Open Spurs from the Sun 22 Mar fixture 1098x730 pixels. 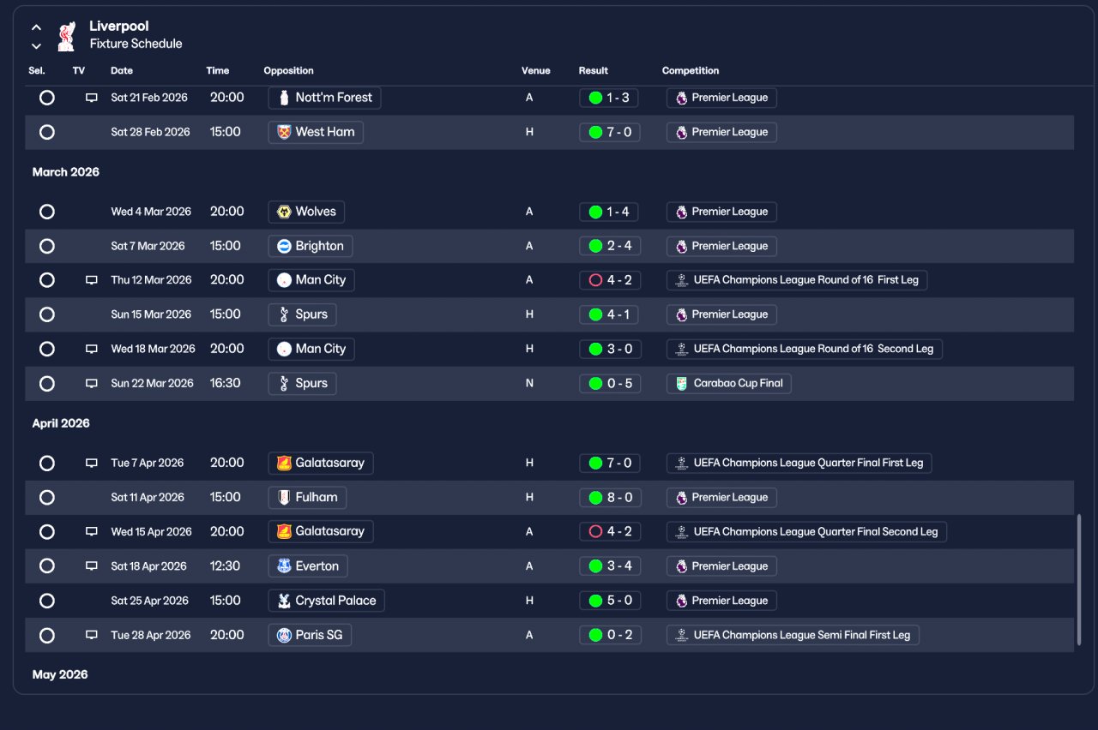click(302, 383)
